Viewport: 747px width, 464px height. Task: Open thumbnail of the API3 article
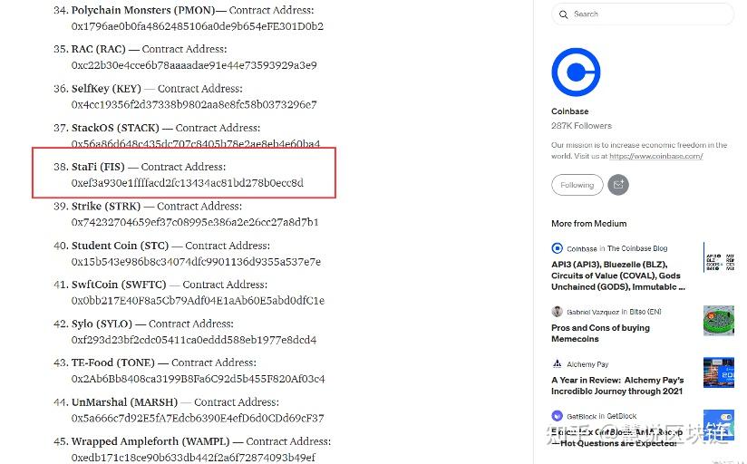[x=719, y=256]
